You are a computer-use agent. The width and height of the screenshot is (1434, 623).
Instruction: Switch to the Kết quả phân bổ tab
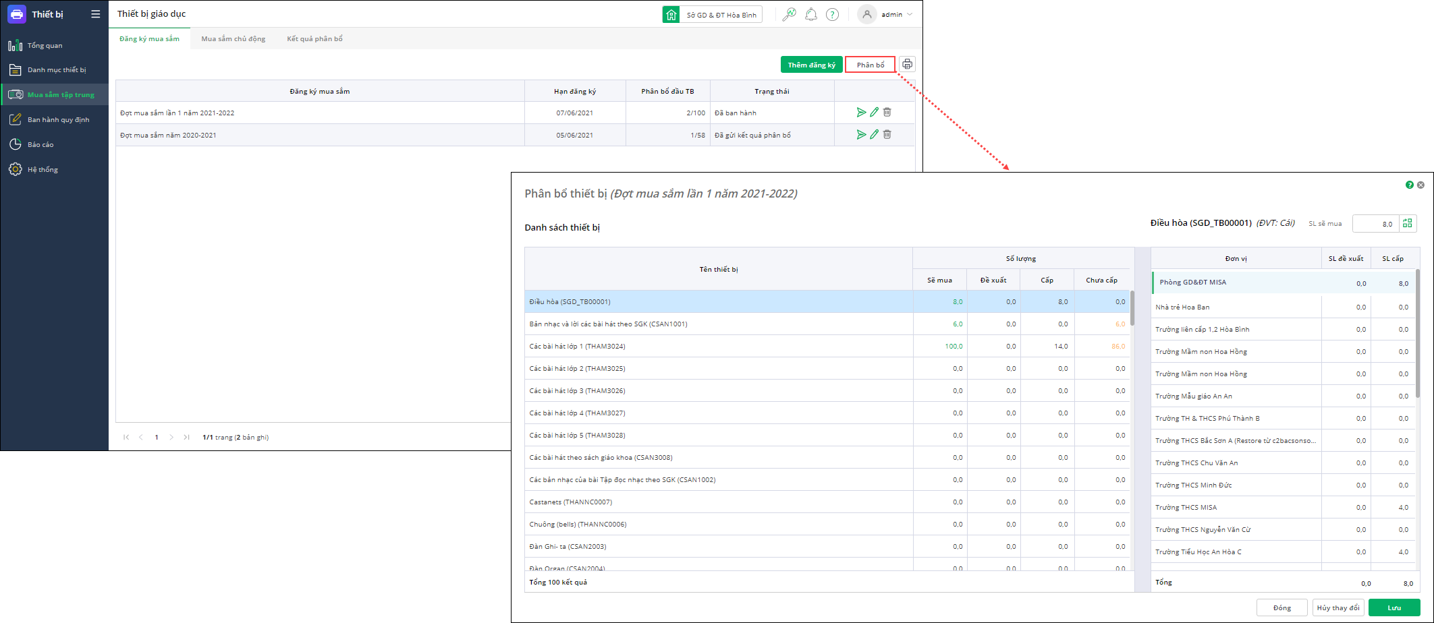(314, 38)
